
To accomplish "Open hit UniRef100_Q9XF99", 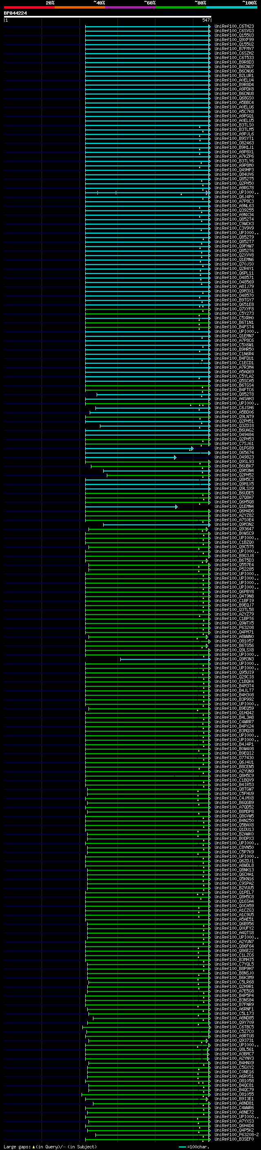I will pos(234,40).
